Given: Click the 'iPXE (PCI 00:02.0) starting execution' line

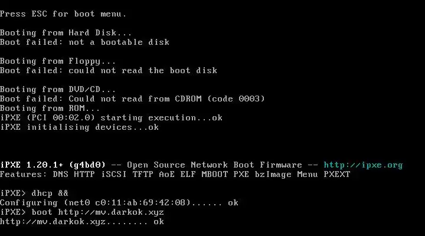Looking at the screenshot, I should coord(111,118).
